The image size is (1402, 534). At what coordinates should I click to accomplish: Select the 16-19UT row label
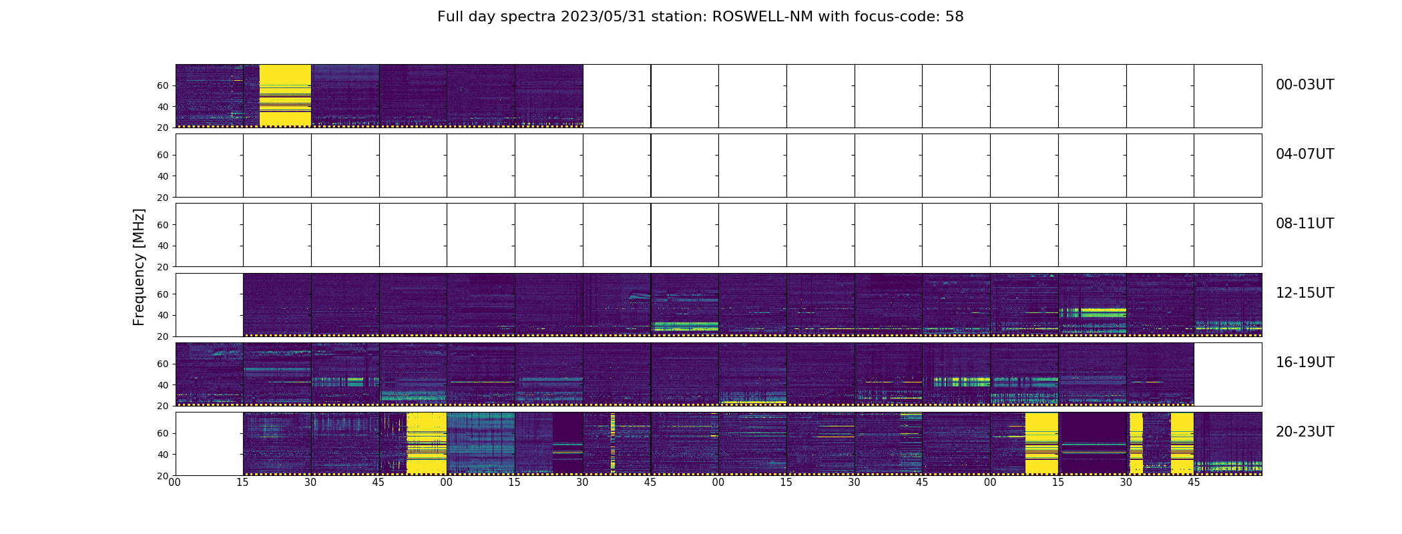click(x=1305, y=362)
